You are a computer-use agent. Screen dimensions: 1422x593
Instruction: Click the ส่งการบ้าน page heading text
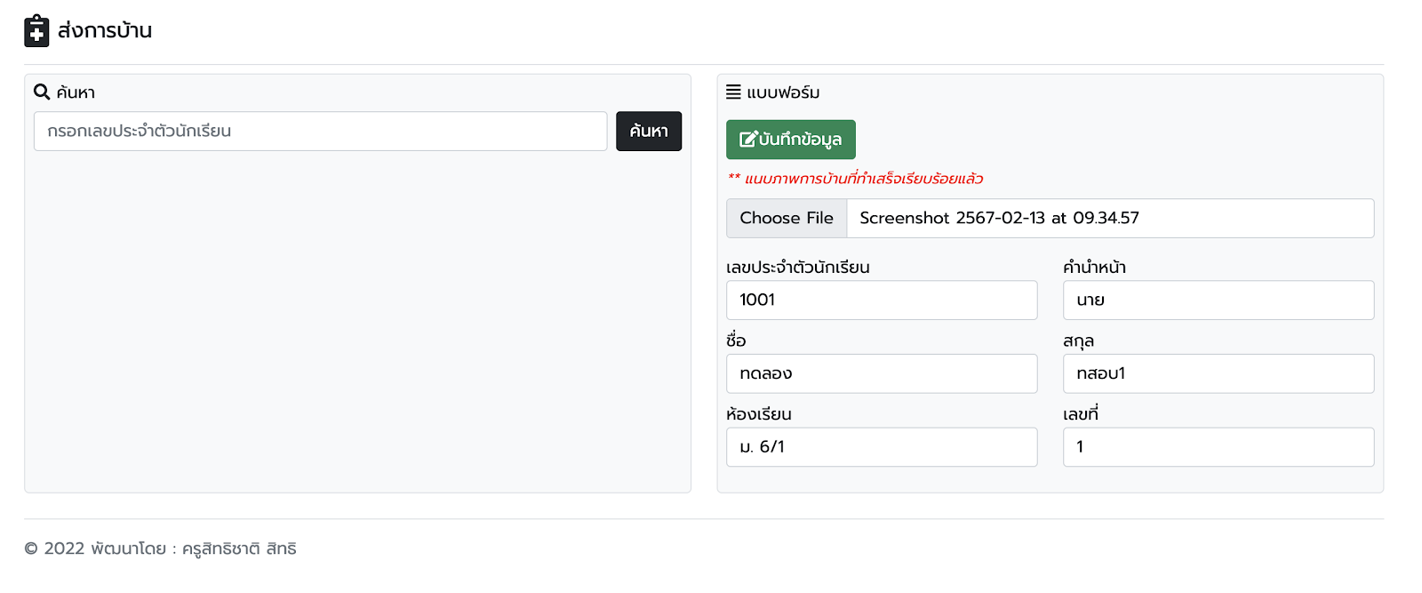(x=105, y=30)
